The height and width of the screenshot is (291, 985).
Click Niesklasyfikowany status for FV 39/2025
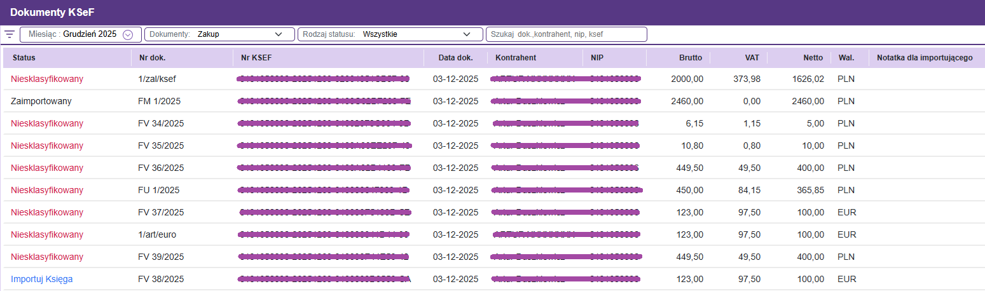click(x=47, y=257)
